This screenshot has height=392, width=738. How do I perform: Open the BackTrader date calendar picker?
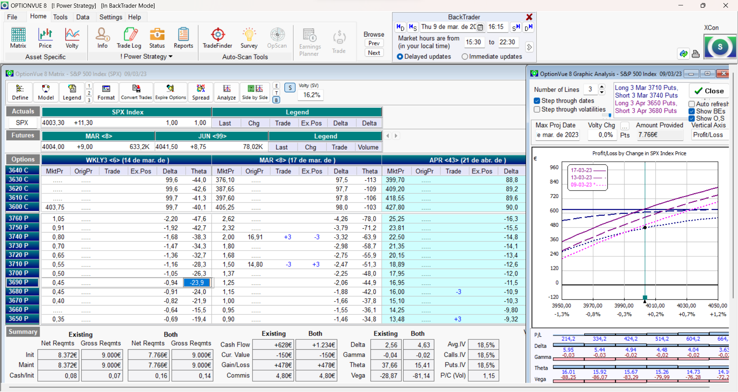pos(480,27)
